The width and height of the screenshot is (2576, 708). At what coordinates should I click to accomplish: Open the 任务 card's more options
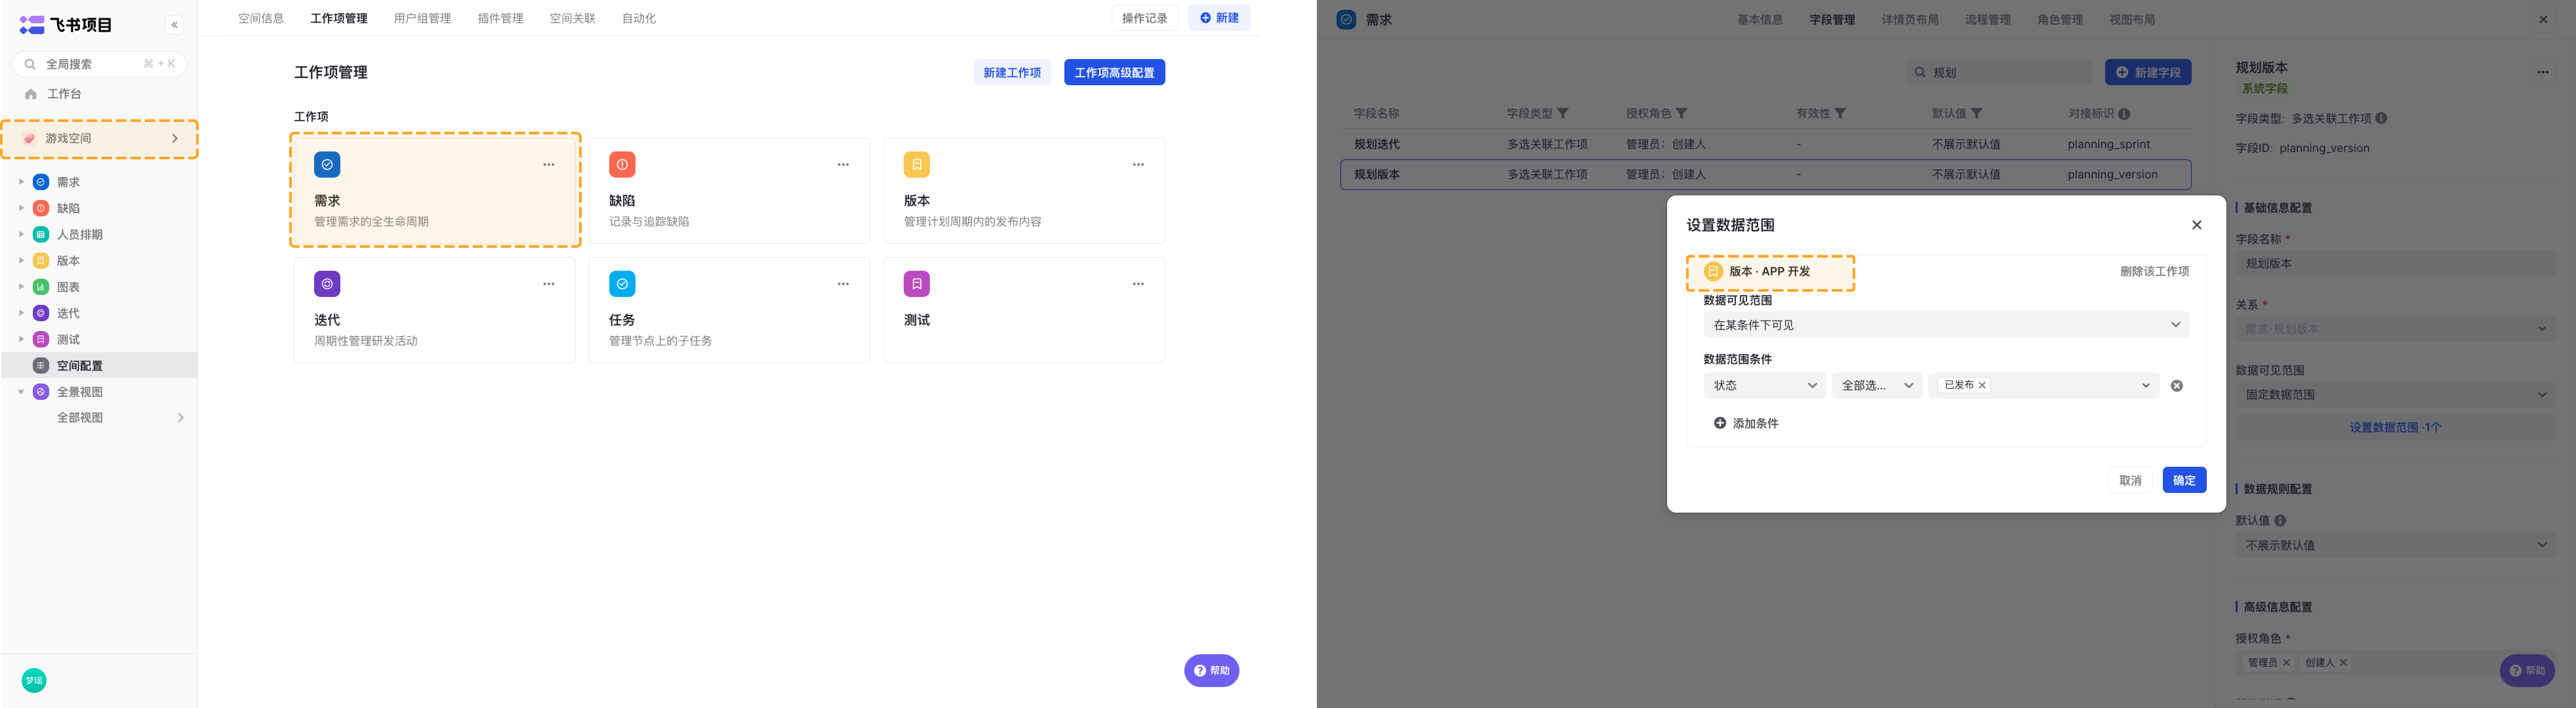pos(843,284)
